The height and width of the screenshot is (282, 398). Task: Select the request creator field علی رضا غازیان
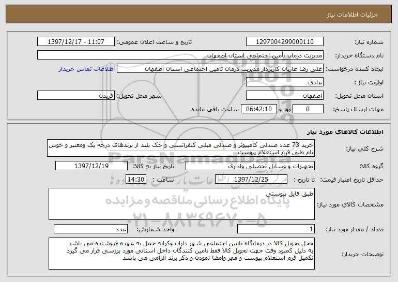(220, 69)
